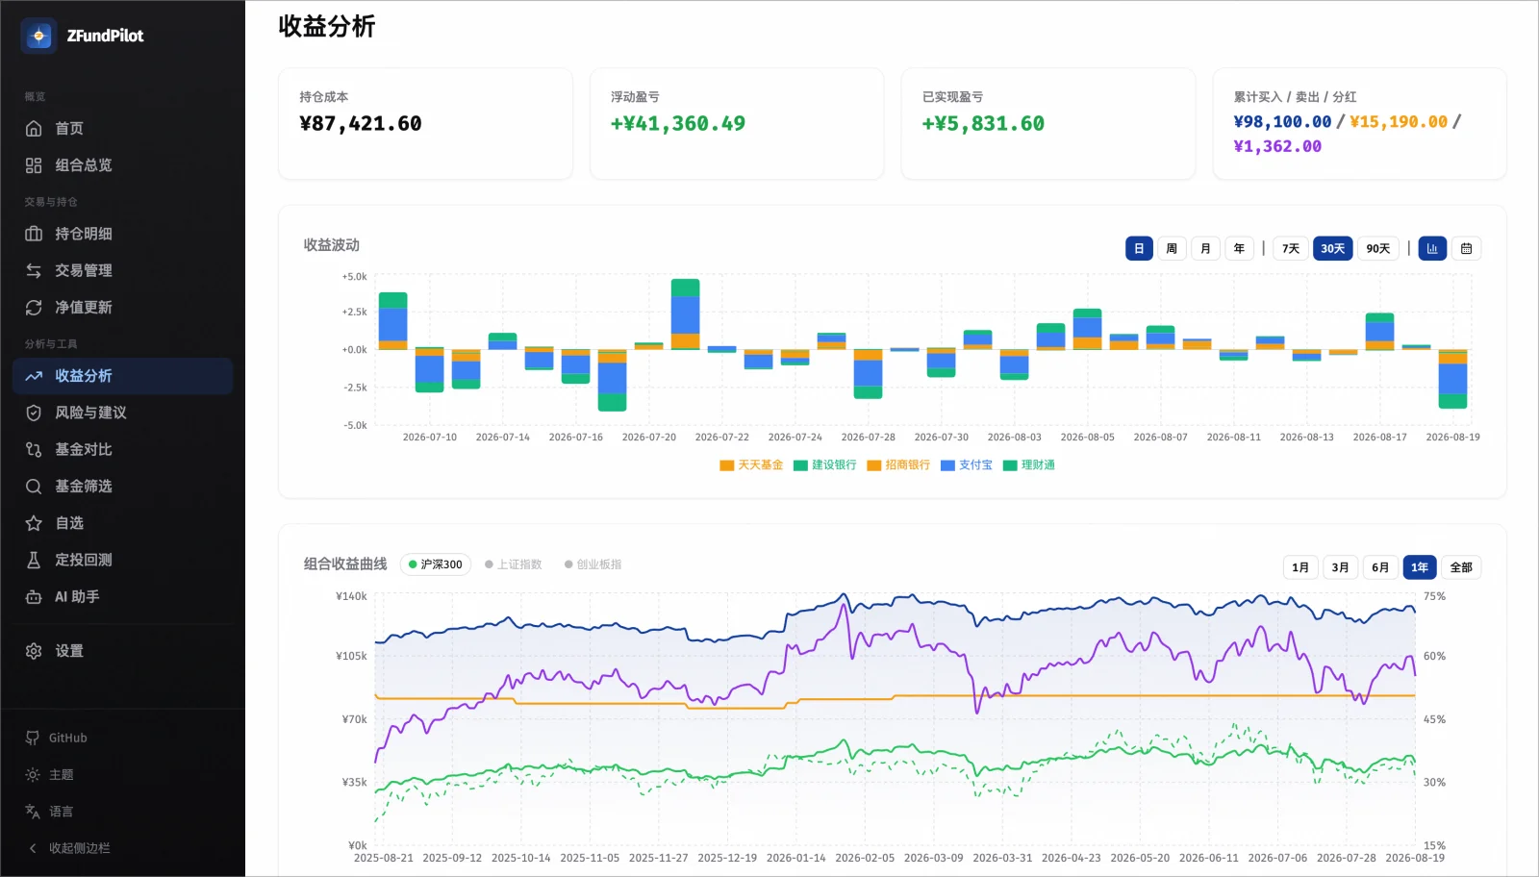Screen dimensions: 1539x877
Task: Open 定投回测 via the flask icon
Action: 34,560
